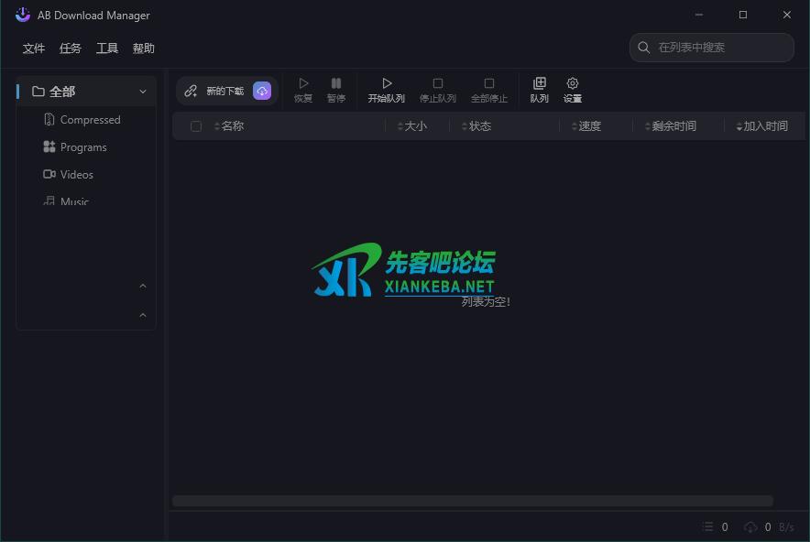
Task: Click the 在列表中搜索 search field
Action: point(719,48)
